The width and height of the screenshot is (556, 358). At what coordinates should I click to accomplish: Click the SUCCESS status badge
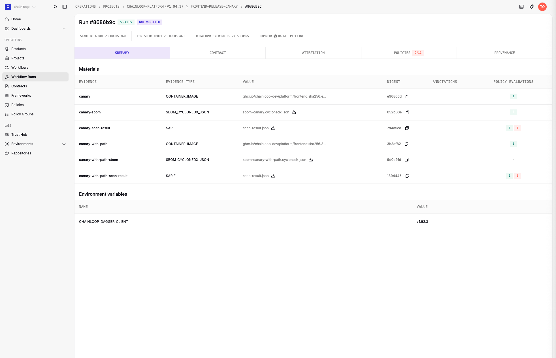coord(126,22)
